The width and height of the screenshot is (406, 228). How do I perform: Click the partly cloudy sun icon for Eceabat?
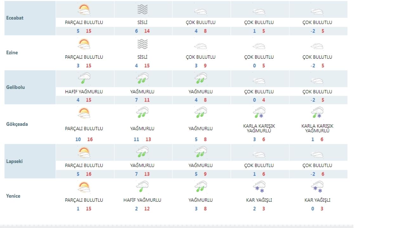pos(84,9)
